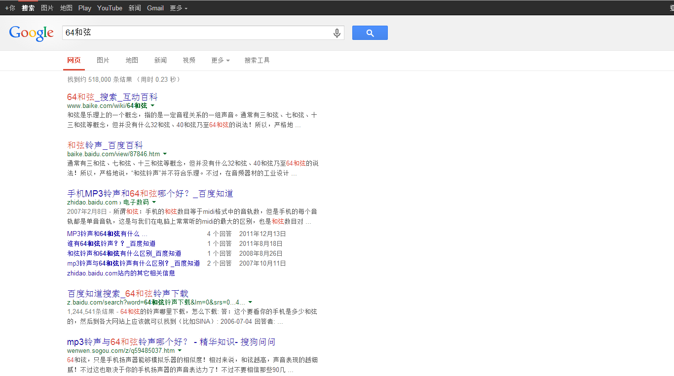Expand arrow next to wenwen.sogou.com URL
The image size is (674, 376).
pos(180,350)
